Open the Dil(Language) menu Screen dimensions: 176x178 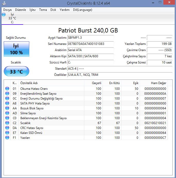82,10
